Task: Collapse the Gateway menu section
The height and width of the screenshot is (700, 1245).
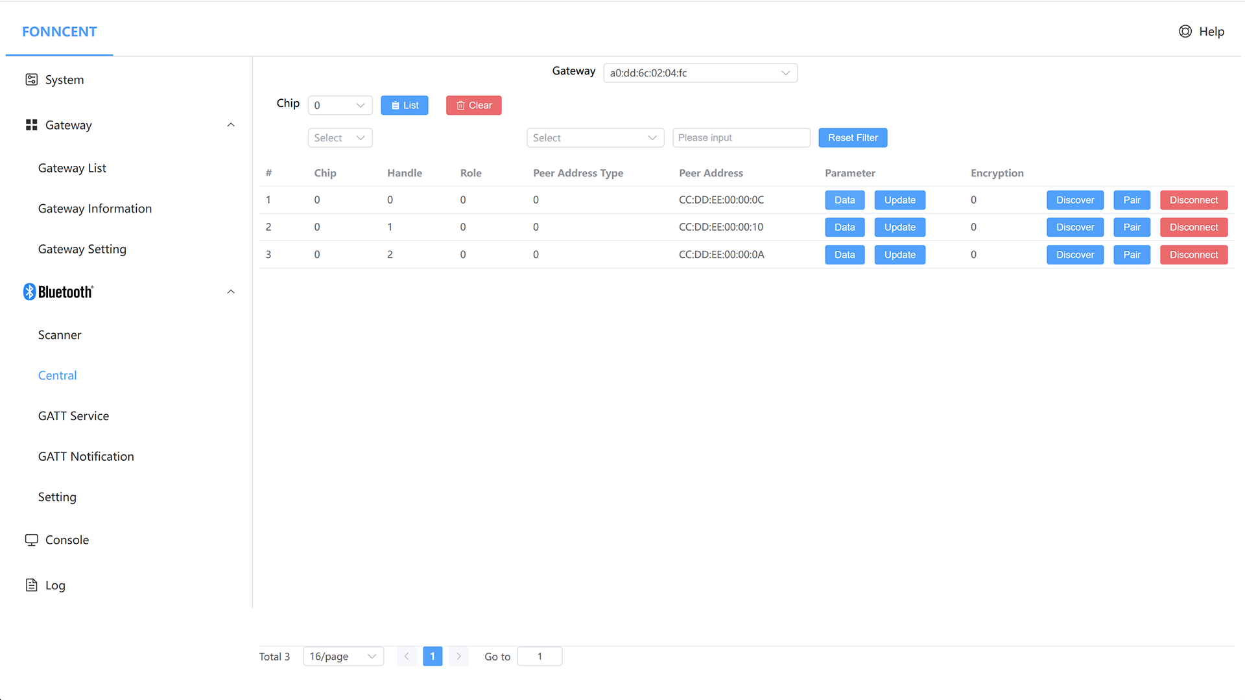Action: click(x=231, y=125)
